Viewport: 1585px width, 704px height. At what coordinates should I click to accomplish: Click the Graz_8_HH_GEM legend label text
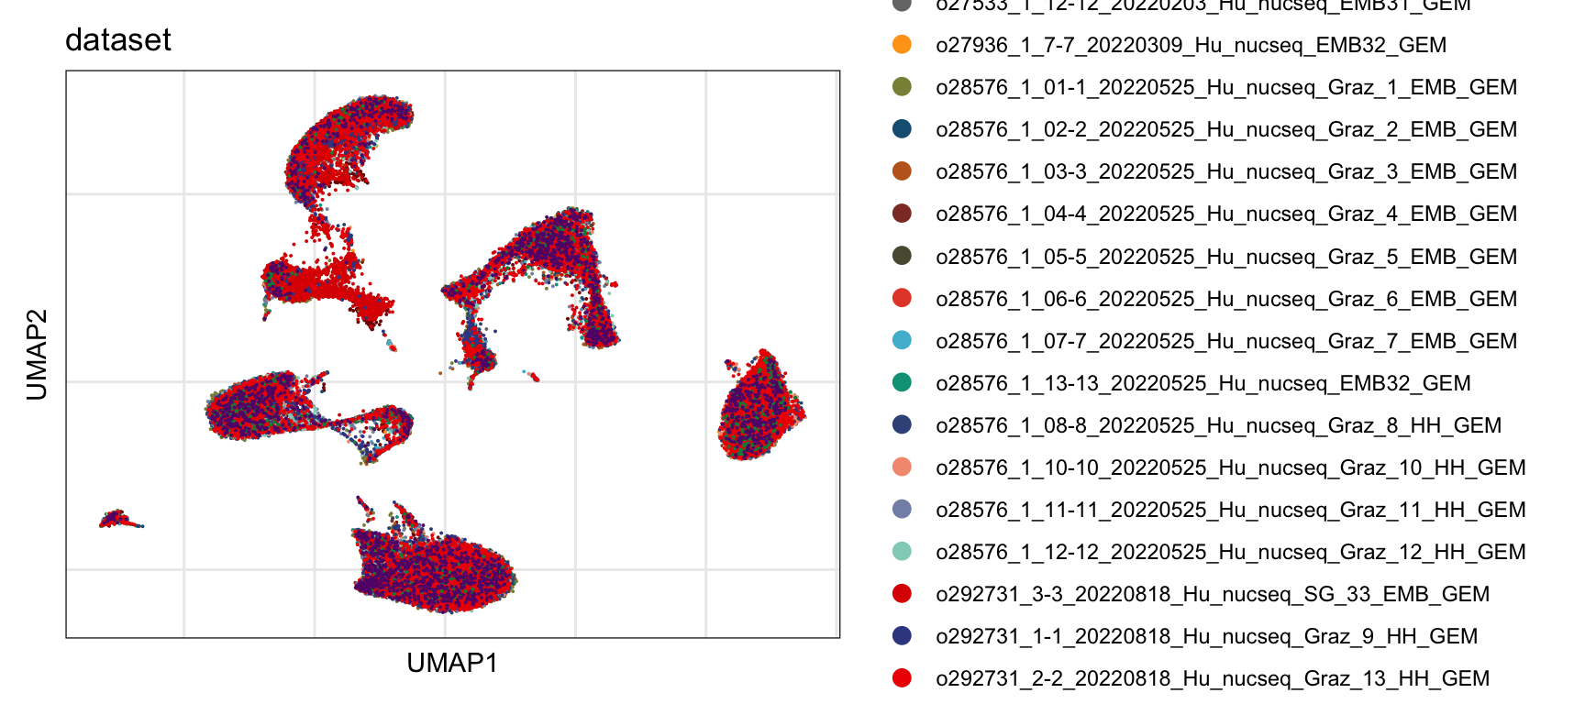click(1218, 425)
